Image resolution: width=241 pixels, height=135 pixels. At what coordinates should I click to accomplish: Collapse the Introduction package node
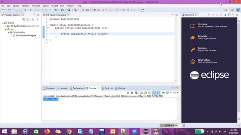(9, 33)
